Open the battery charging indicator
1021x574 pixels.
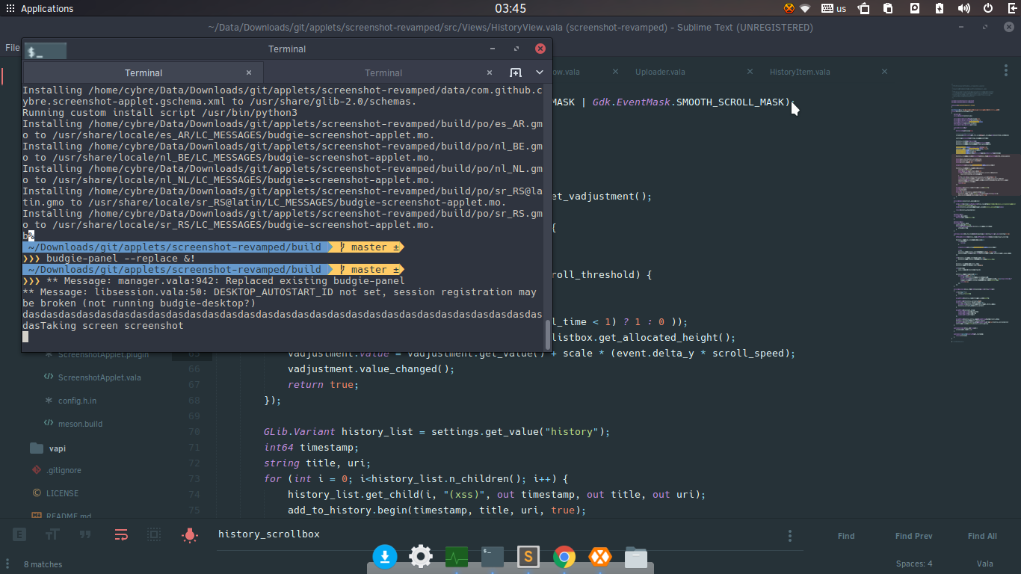point(940,8)
